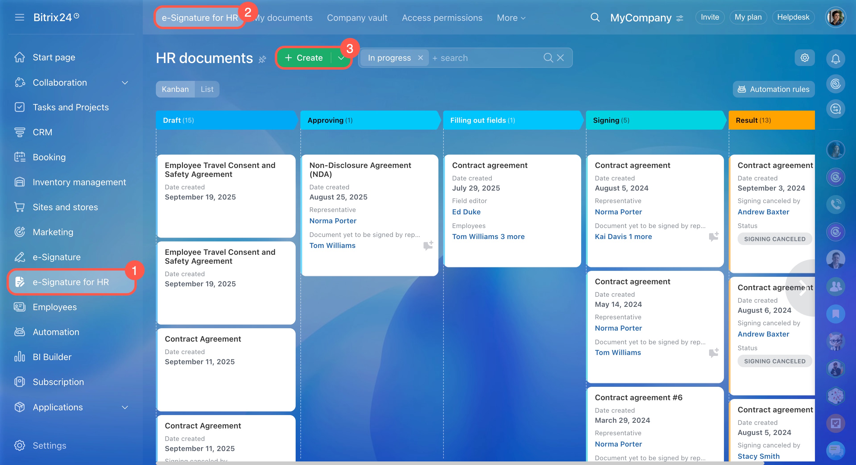Click the Bitrix24 logo
Viewport: 856px width, 465px height.
(x=56, y=17)
